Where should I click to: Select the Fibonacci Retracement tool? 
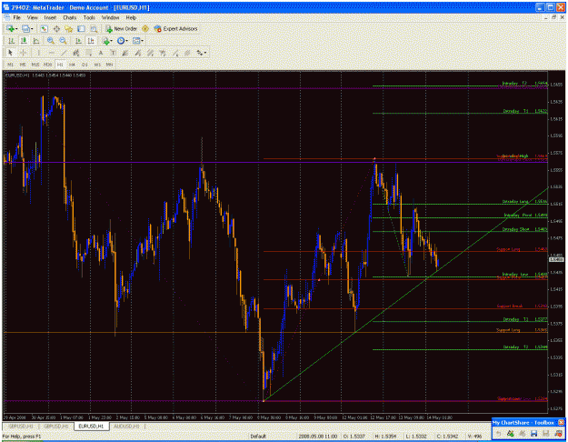[x=88, y=53]
